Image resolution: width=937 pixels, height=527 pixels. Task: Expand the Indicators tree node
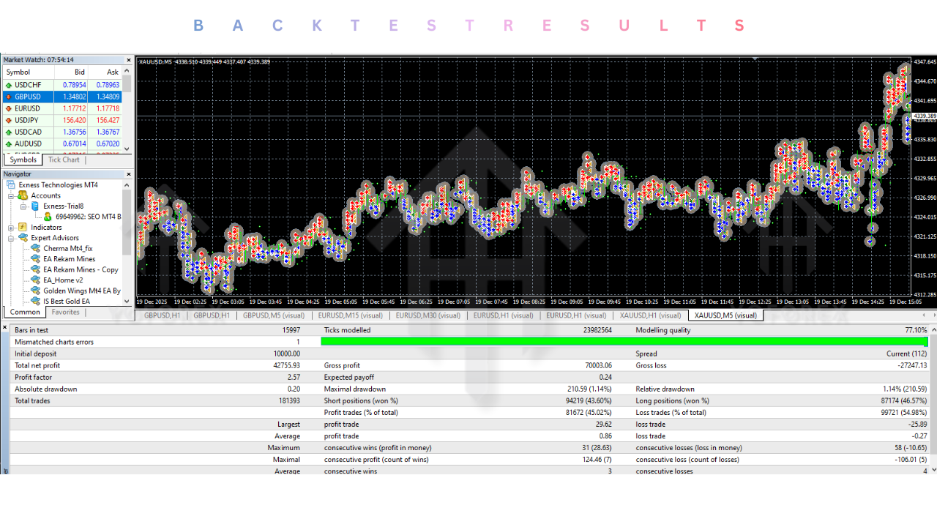(12, 228)
